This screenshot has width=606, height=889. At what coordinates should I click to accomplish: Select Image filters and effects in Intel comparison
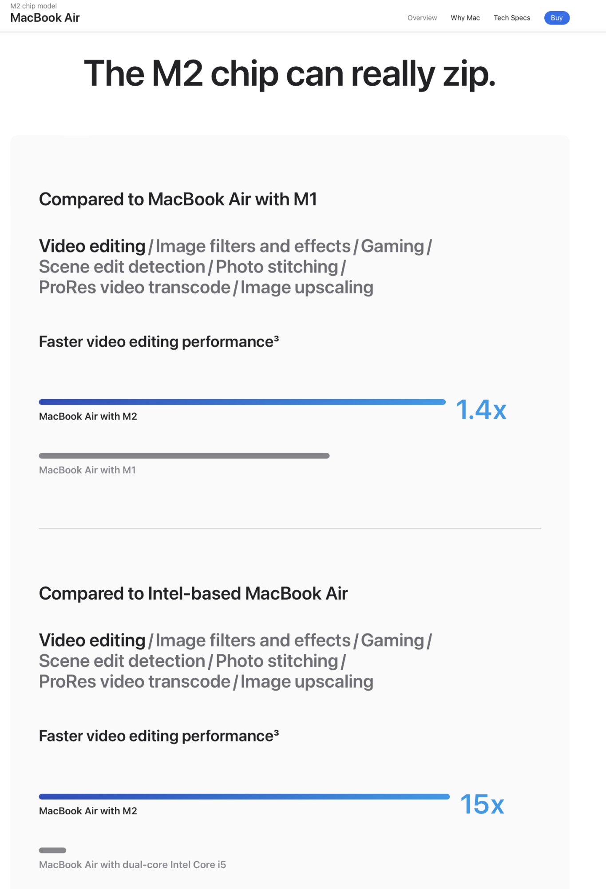[x=253, y=641]
